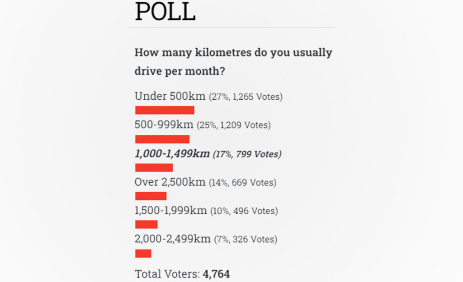Click the POLL heading
The image size is (463, 282).
pos(165,11)
